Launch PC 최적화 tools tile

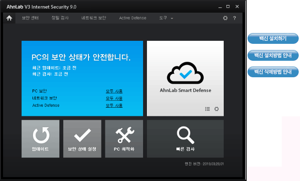[x=124, y=139]
